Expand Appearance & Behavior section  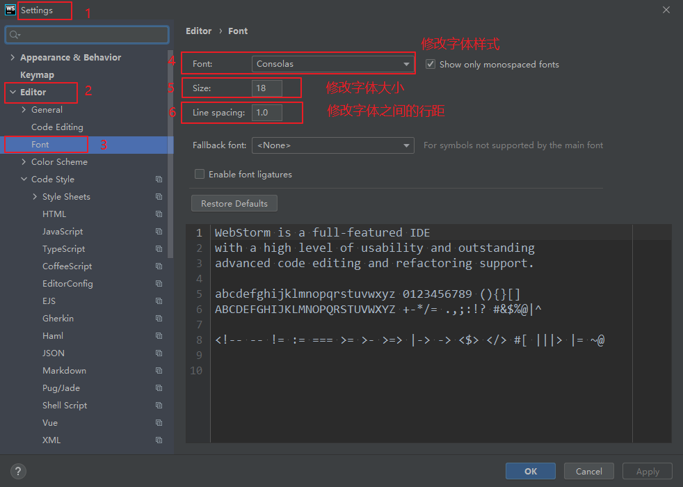click(x=13, y=57)
